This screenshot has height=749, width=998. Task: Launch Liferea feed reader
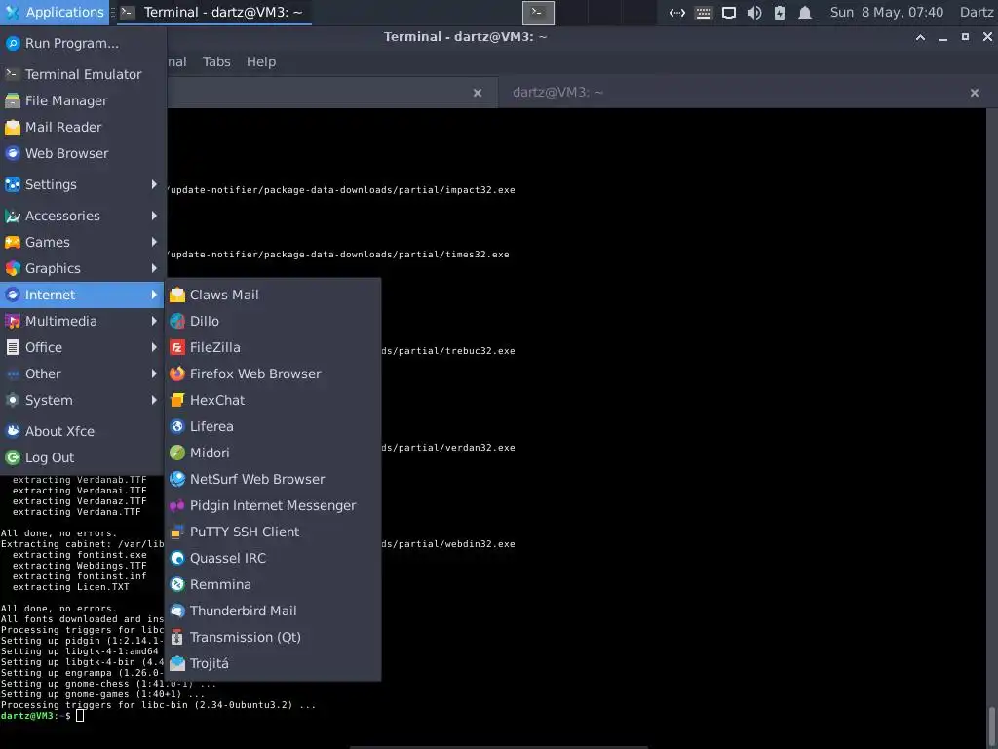pos(273,427)
